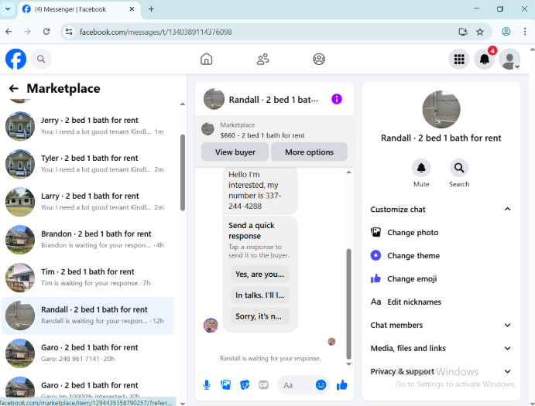
Task: Go back with the browser back arrow
Action: tap(9, 32)
